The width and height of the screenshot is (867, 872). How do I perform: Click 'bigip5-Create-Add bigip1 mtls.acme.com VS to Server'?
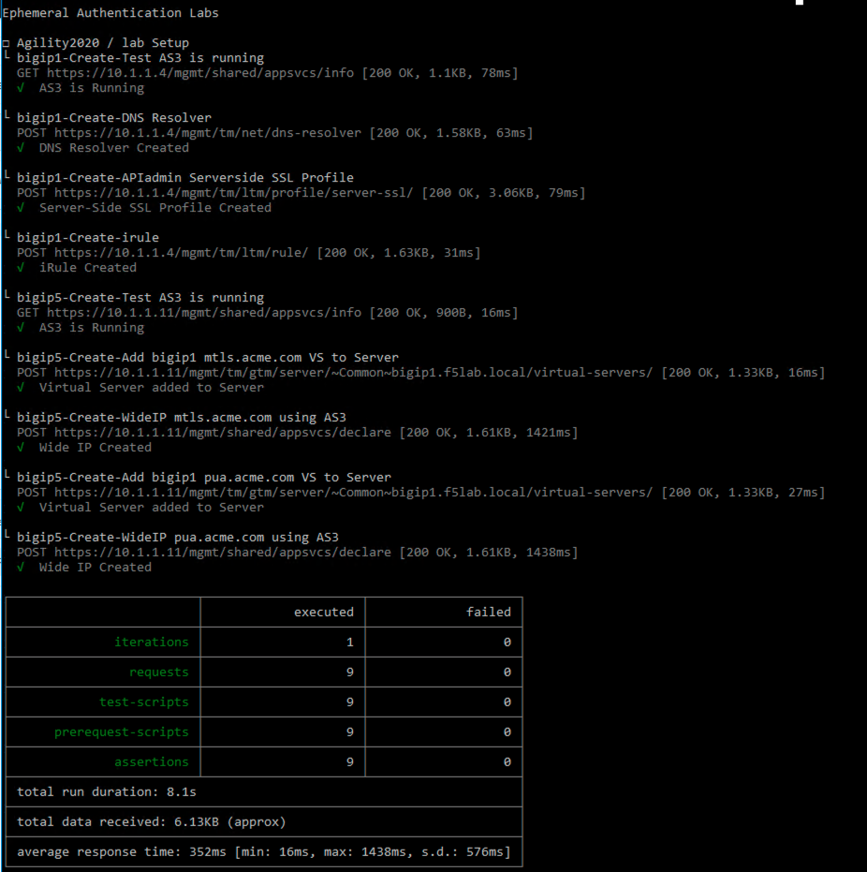207,358
